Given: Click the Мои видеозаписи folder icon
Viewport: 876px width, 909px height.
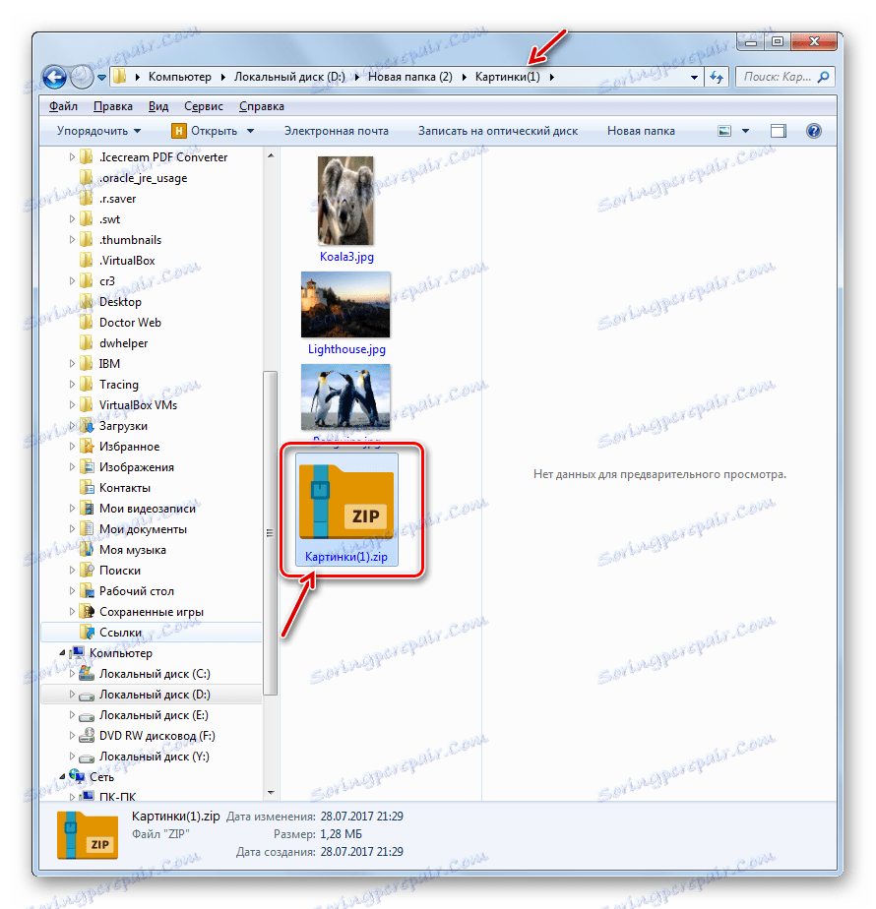Looking at the screenshot, I should tap(87, 509).
